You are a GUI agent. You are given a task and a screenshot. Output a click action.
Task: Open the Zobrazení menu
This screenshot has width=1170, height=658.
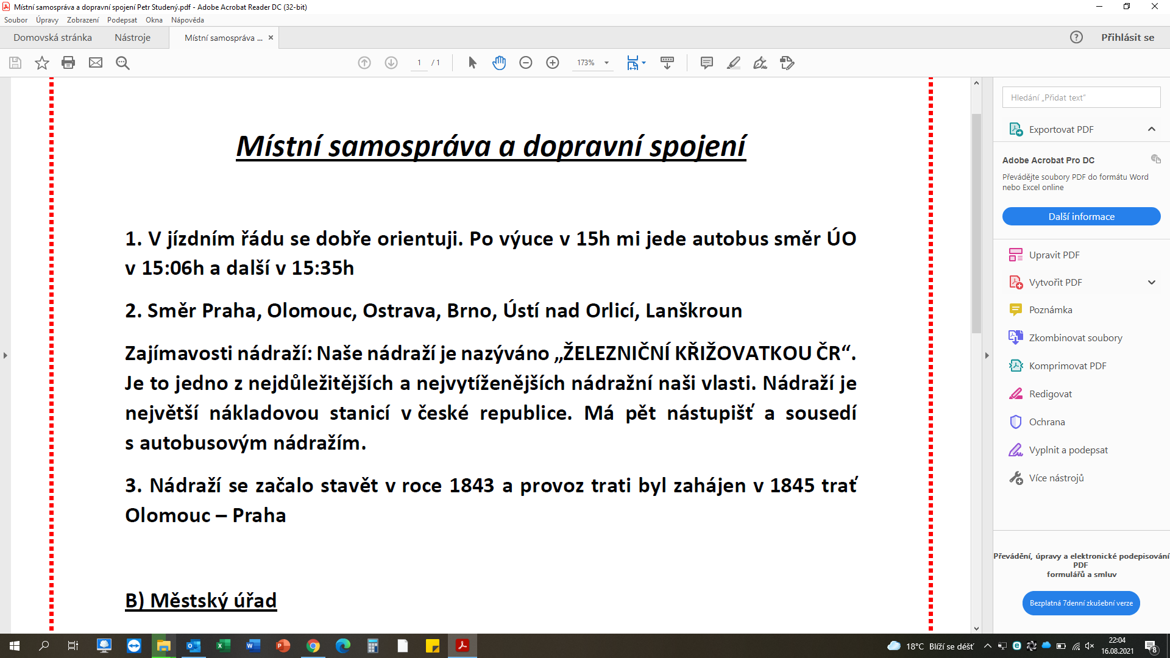point(82,20)
